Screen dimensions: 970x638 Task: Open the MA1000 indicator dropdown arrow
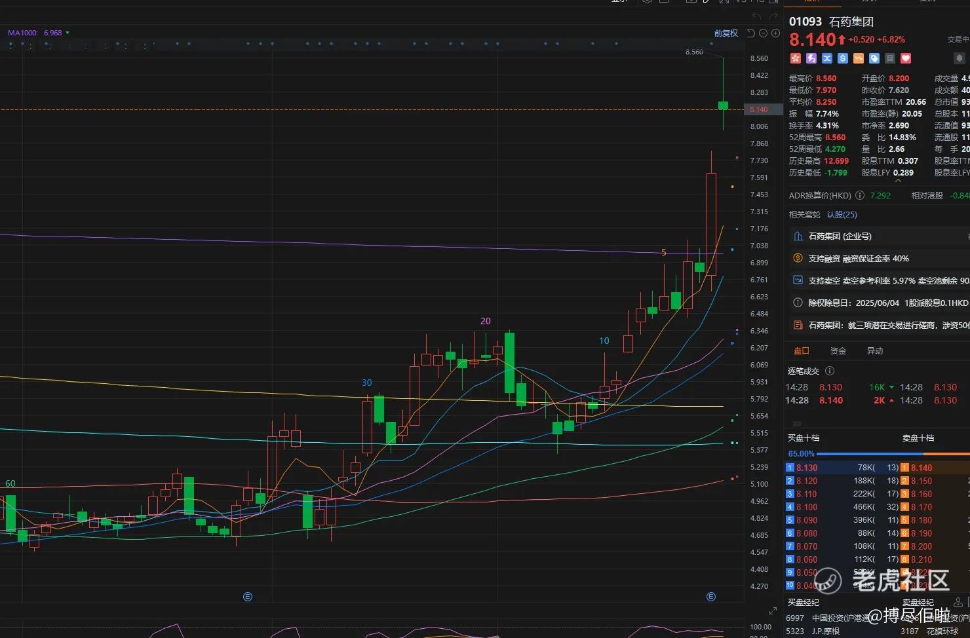tap(68, 33)
